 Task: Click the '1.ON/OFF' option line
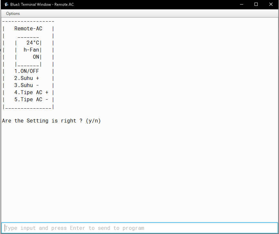coord(26,71)
